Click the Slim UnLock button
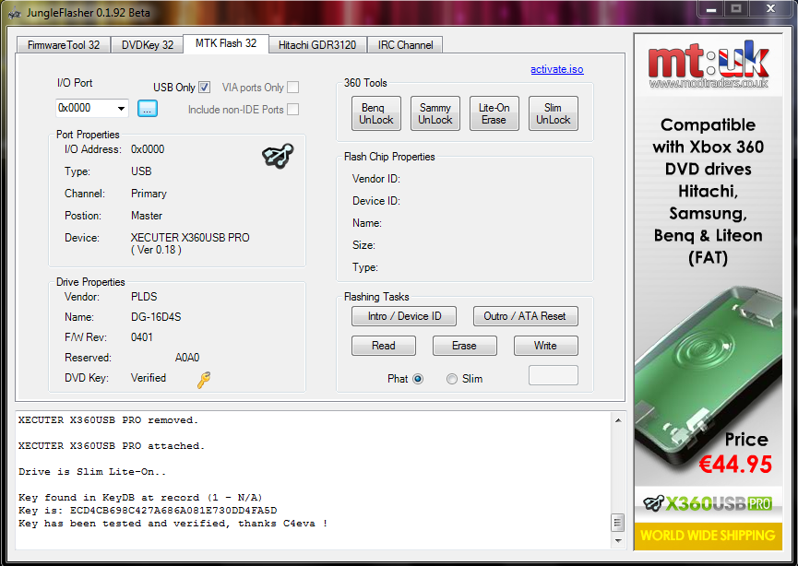This screenshot has width=798, height=566. [x=554, y=113]
